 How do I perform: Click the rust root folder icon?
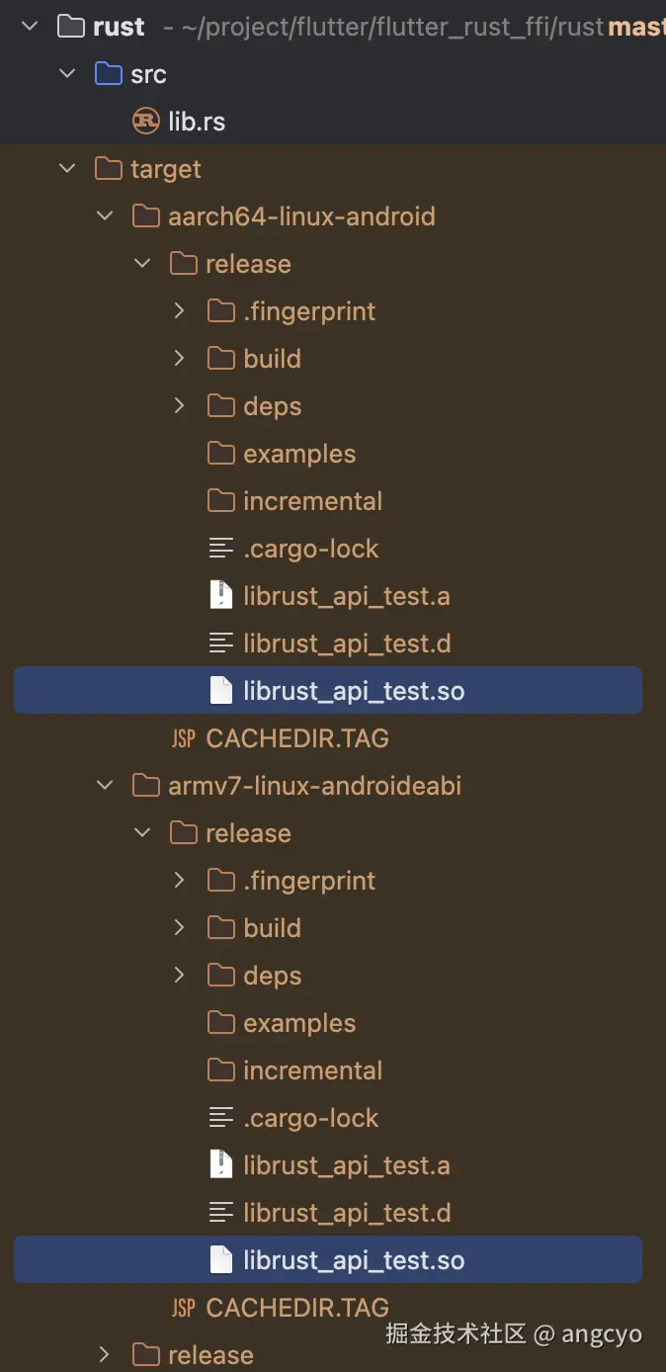[x=70, y=27]
